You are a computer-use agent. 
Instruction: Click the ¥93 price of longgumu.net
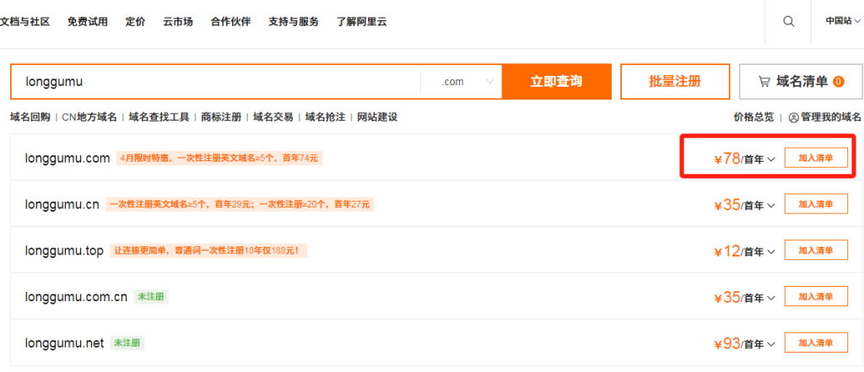pos(726,344)
